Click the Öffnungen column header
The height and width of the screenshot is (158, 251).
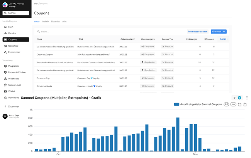point(209,39)
